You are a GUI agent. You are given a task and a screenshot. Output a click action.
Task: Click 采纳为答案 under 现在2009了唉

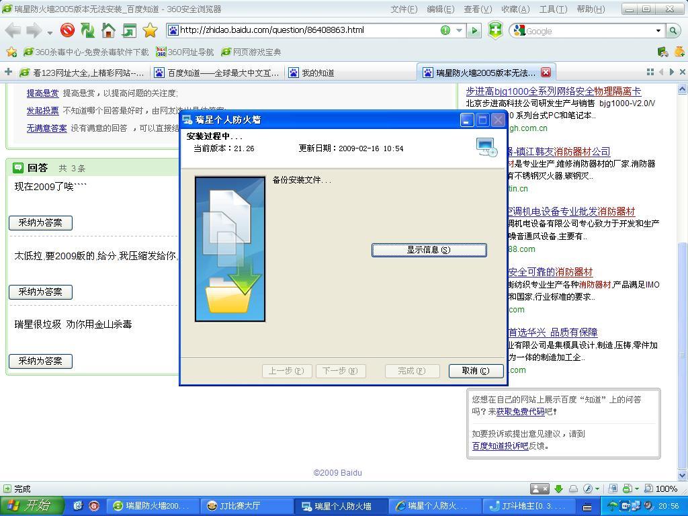[40, 223]
